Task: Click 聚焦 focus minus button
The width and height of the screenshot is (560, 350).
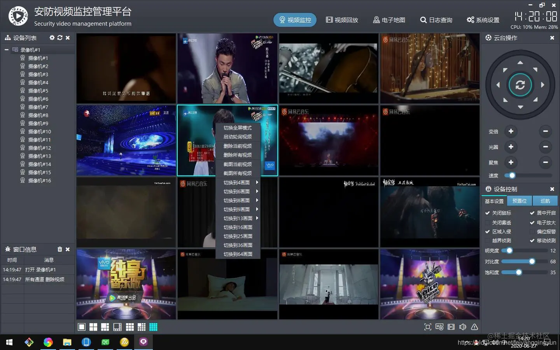Action: (x=546, y=162)
